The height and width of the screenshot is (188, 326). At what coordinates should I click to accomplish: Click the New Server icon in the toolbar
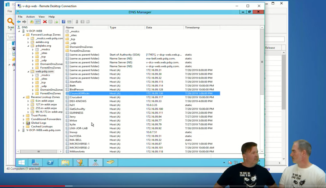[x=77, y=22]
